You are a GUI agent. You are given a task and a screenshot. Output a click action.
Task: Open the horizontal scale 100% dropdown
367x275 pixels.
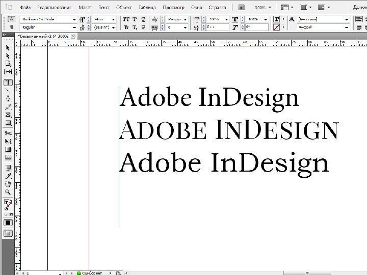266,19
